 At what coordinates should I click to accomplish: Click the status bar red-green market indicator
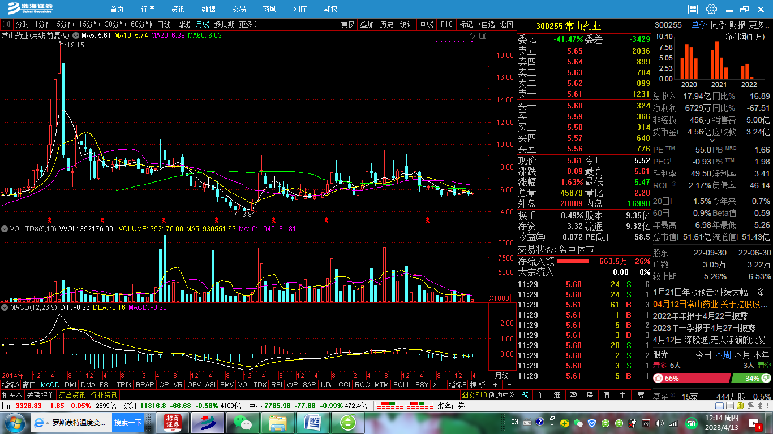(405, 406)
